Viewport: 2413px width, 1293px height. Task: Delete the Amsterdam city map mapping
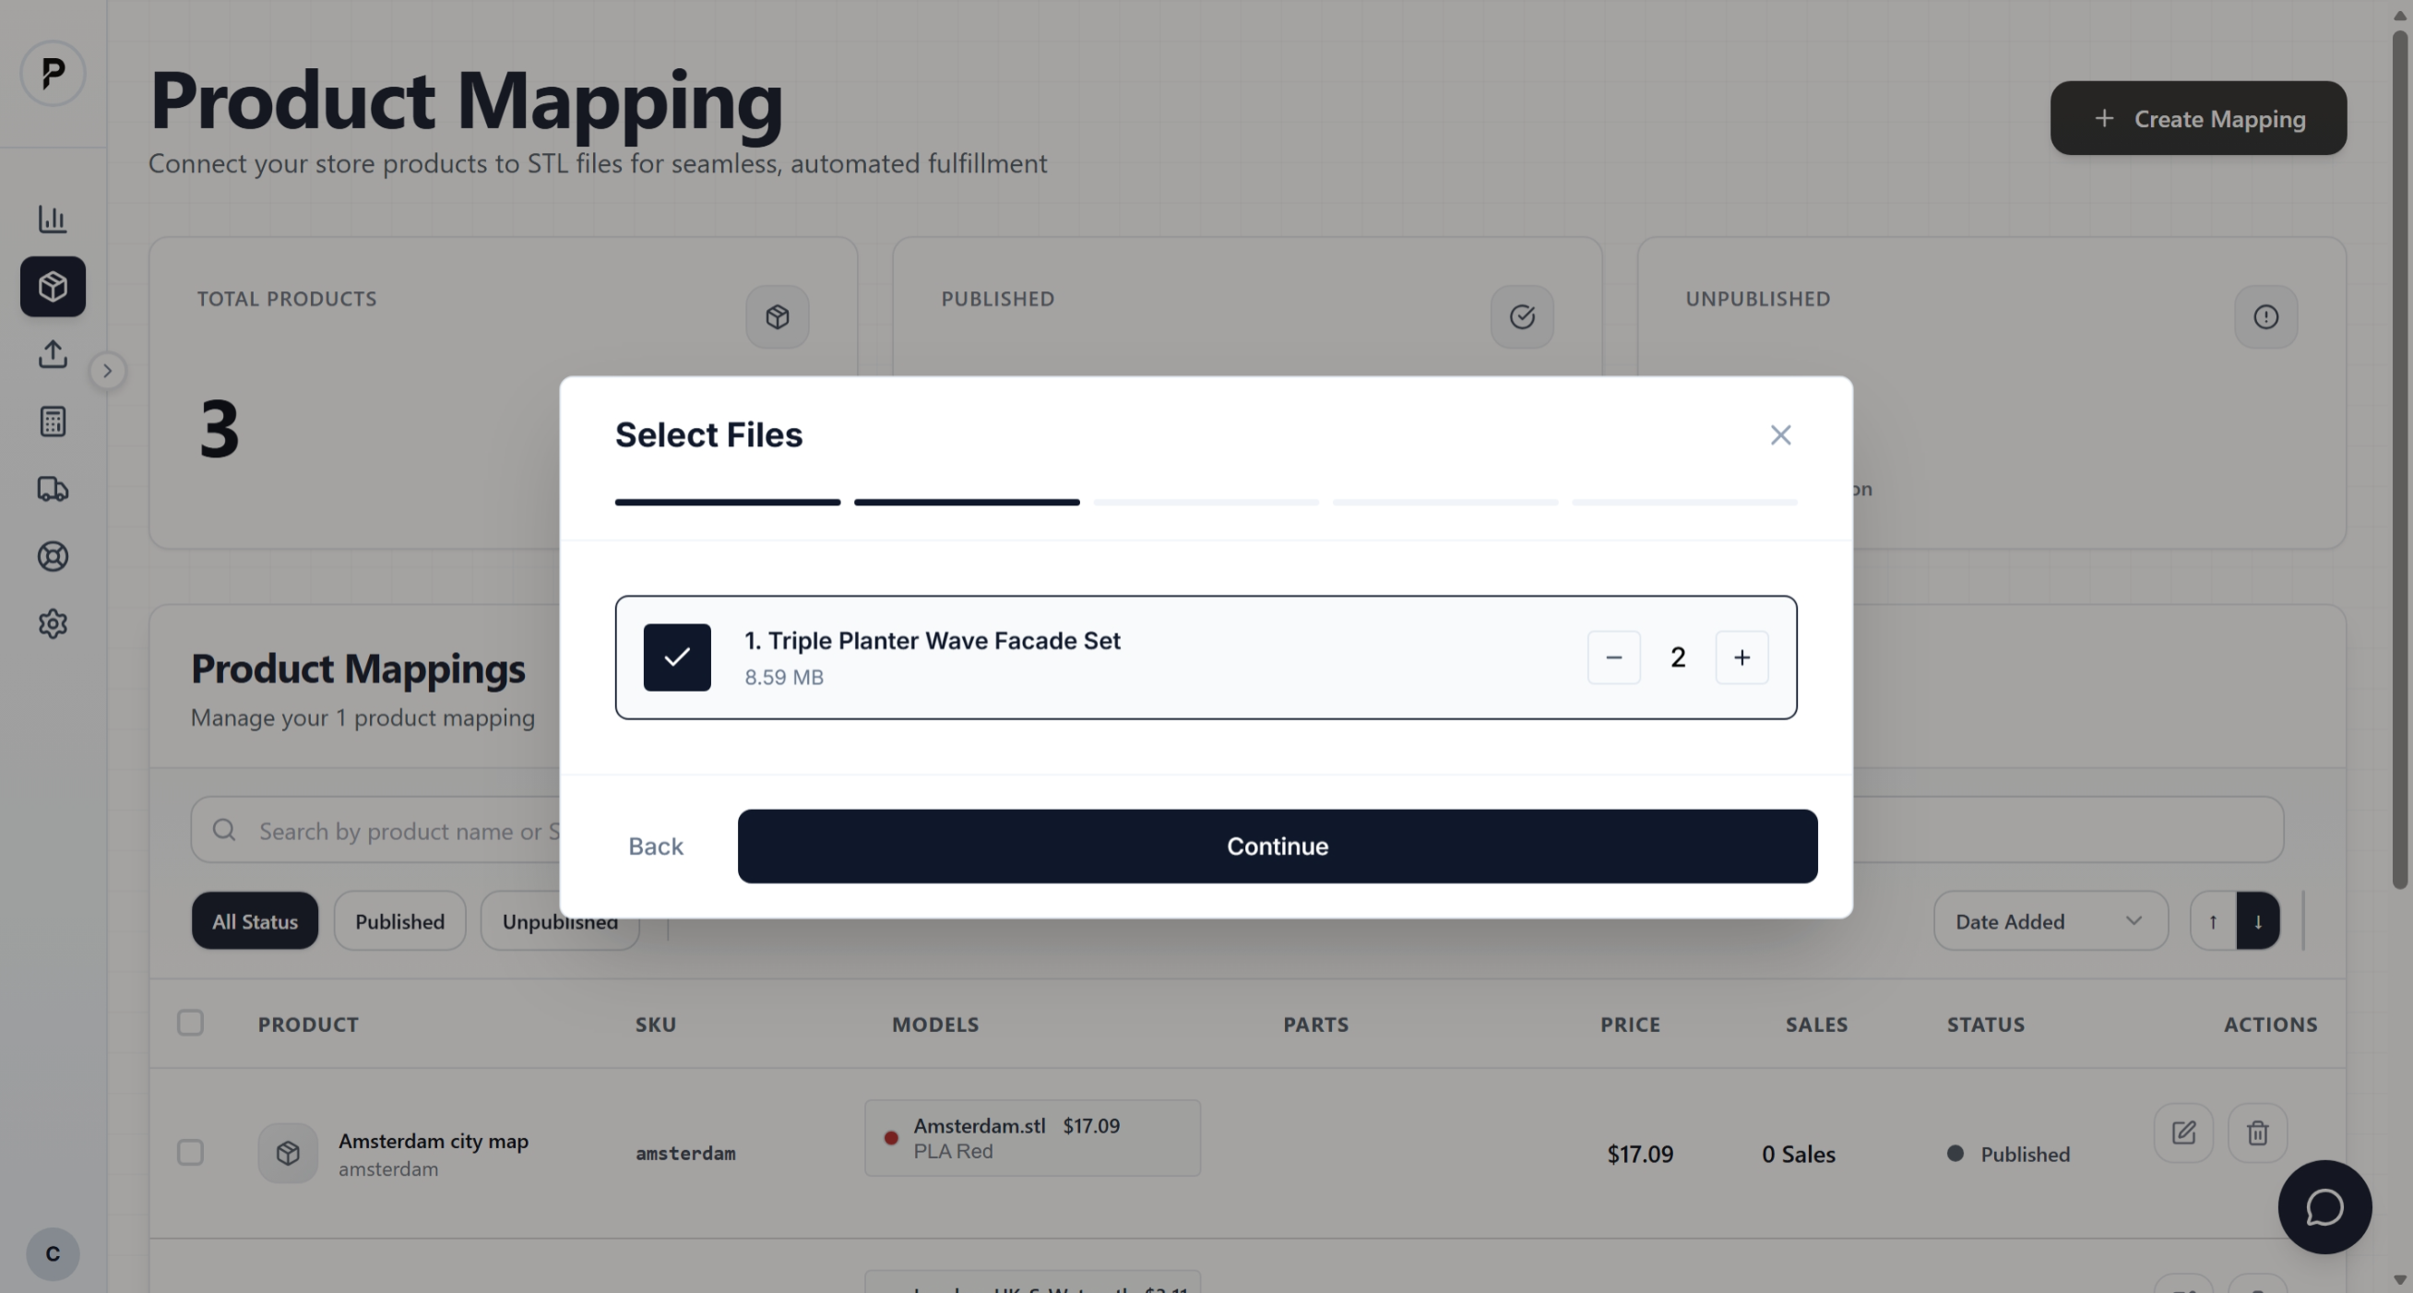pyautogui.click(x=2257, y=1133)
